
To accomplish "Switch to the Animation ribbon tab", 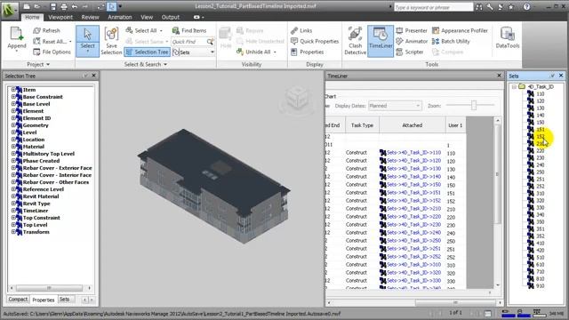I will click(120, 17).
